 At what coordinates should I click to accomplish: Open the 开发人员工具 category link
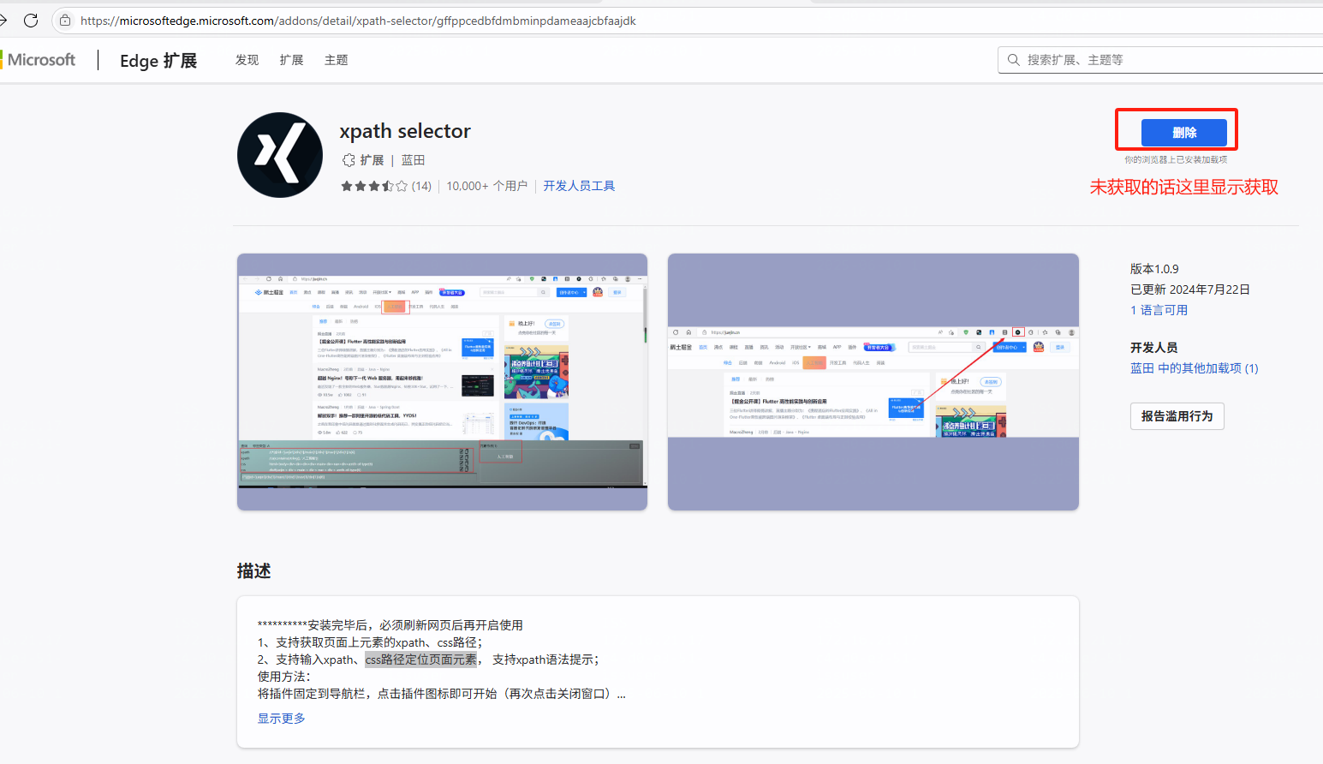(x=579, y=185)
